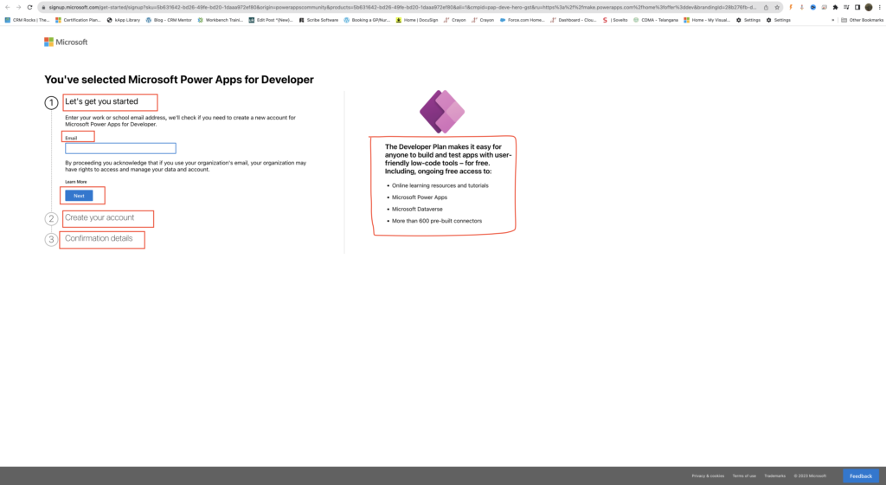Open Other Bookmarks folder
The height and width of the screenshot is (485, 886).
[862, 20]
